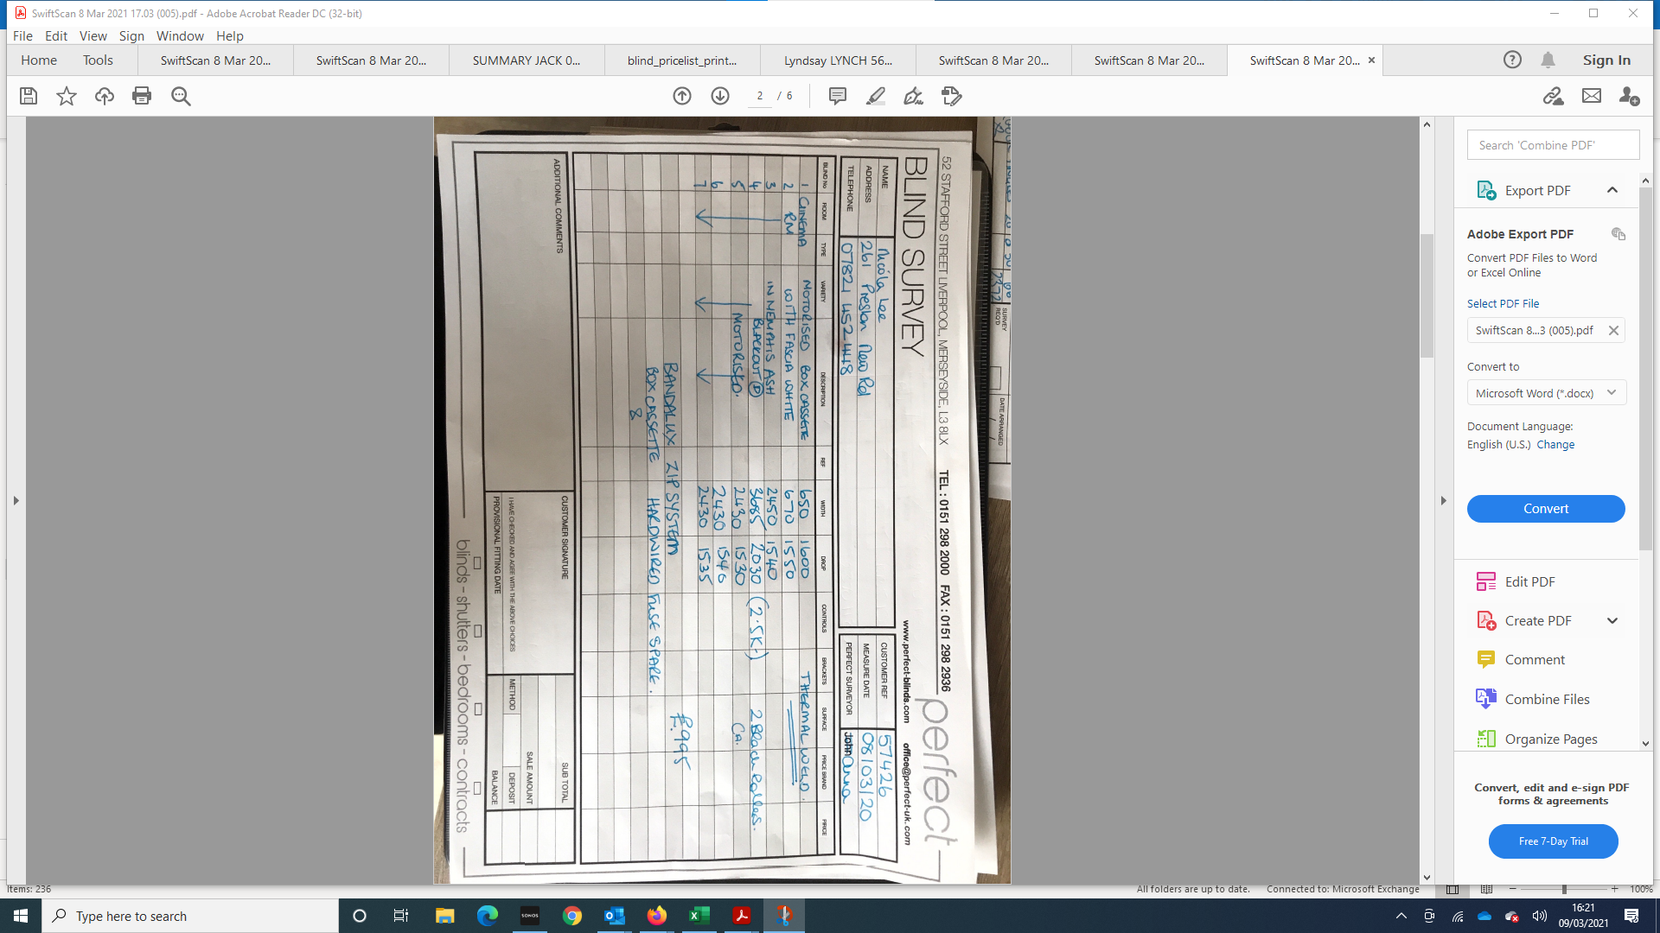Collapse the Export PDF section
Viewport: 1660px width, 933px height.
tap(1612, 190)
